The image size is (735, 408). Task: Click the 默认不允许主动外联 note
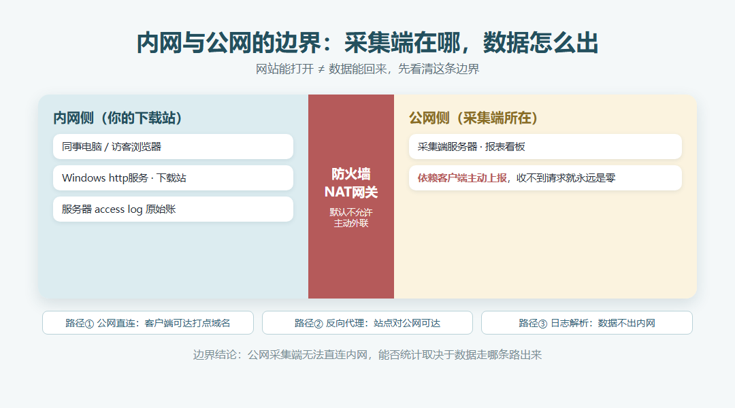tap(351, 218)
